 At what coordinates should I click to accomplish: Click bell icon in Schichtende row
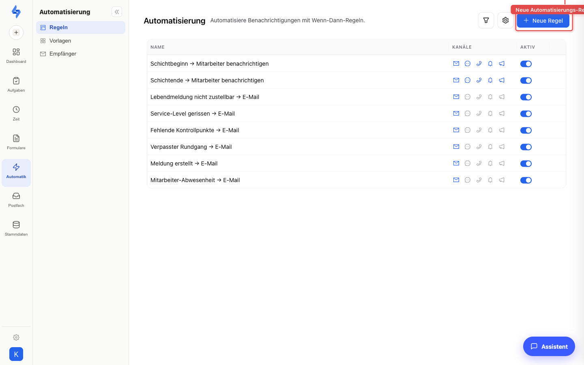point(490,80)
